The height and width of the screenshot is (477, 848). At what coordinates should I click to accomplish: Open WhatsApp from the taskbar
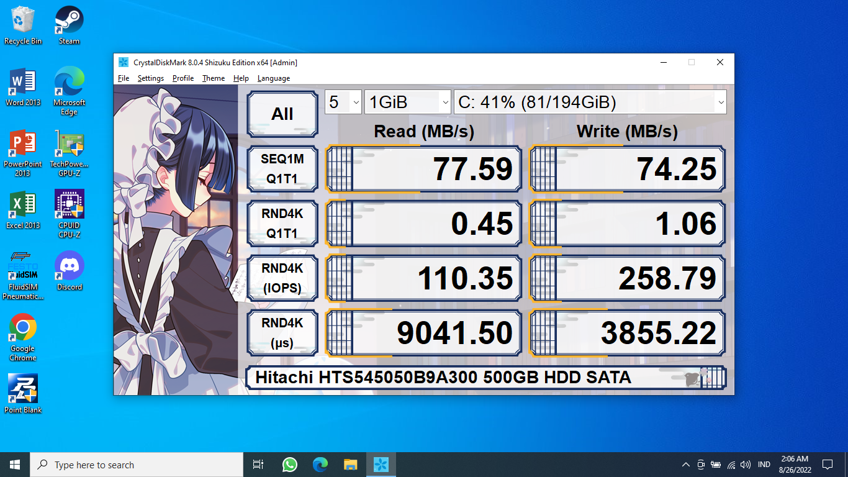coord(289,465)
